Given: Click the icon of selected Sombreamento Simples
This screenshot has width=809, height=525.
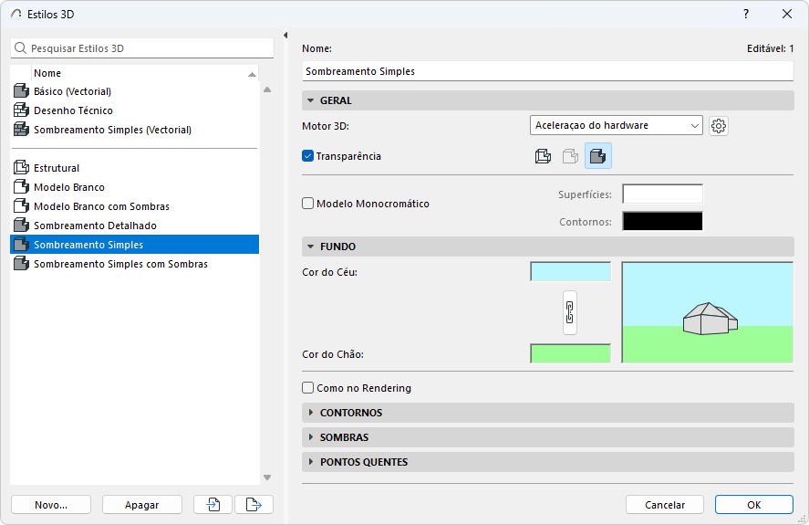Looking at the screenshot, I should [x=21, y=244].
